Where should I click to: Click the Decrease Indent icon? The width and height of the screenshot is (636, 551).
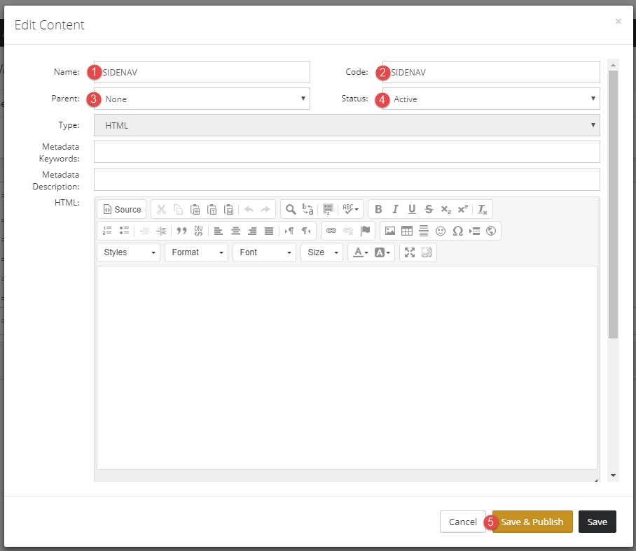click(x=144, y=231)
